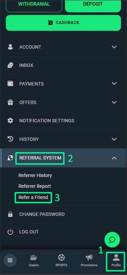This screenshot has width=127, height=275.
Task: Click the Notification Settings gear icon
Action: [x=10, y=121]
